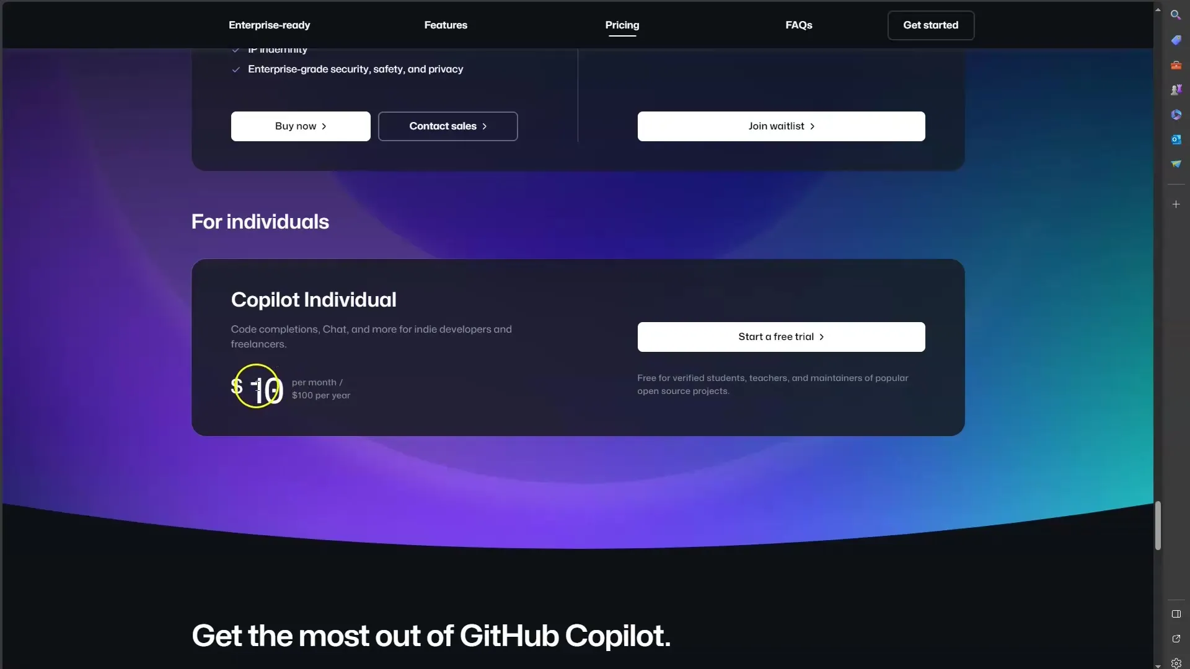Click the Join waitlist button
This screenshot has width=1190, height=669.
(780, 126)
